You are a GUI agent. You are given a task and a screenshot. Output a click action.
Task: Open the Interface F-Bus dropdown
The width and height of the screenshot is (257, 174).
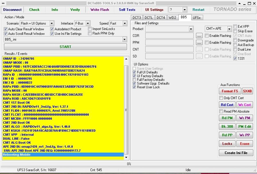coord(88,23)
